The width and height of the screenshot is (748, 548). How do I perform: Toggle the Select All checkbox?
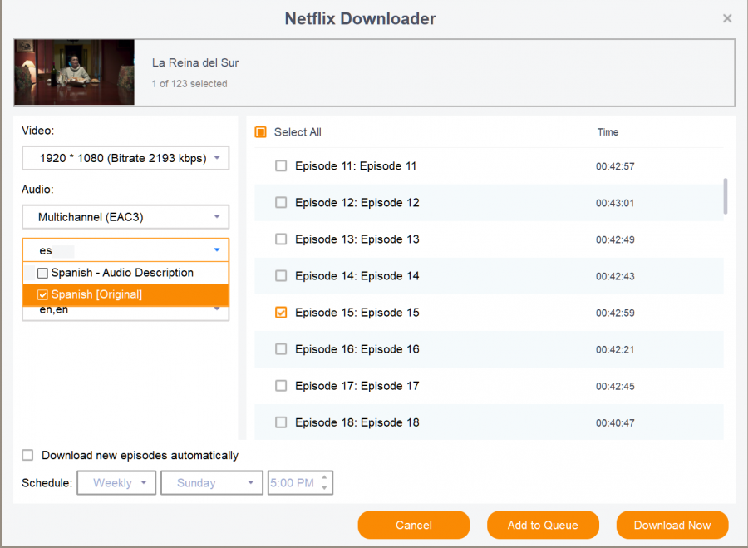(260, 131)
